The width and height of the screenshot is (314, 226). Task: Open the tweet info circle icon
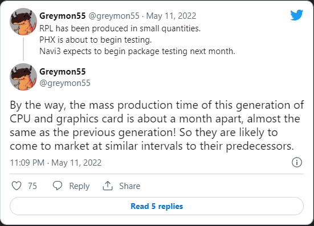(297, 162)
